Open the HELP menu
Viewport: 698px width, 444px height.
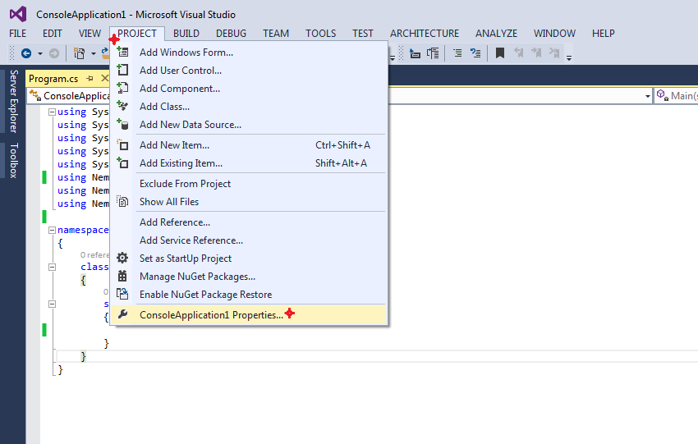604,34
